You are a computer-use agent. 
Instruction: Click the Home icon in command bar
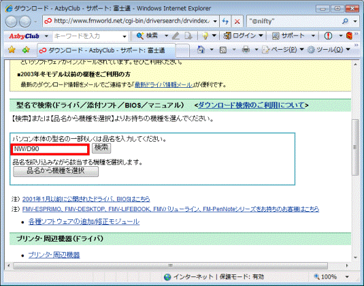pyautogui.click(x=201, y=50)
